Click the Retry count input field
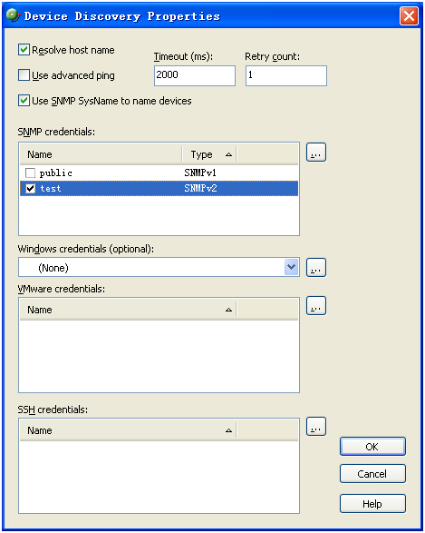The image size is (425, 533). click(x=286, y=75)
